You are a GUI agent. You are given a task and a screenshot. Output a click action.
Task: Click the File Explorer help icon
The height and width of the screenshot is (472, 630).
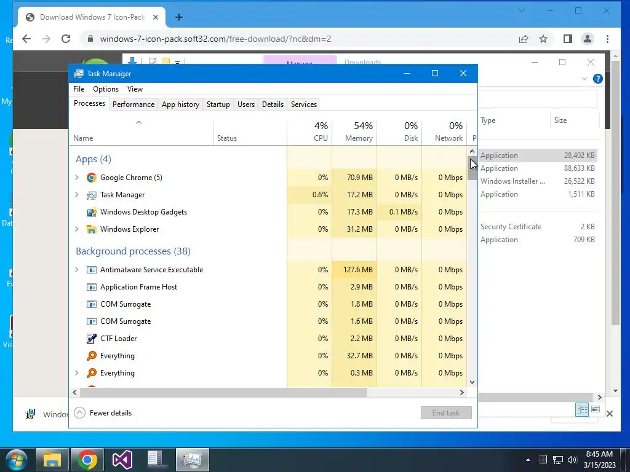598,79
